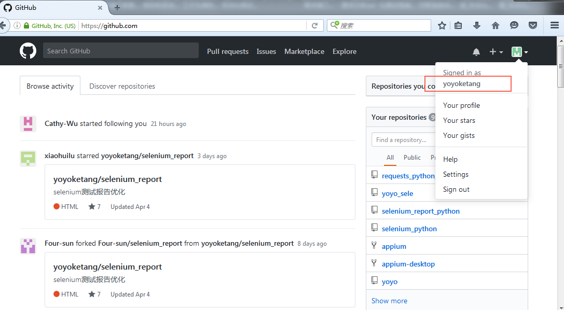Open xiaohuilu user link
The image size is (564, 310).
60,156
